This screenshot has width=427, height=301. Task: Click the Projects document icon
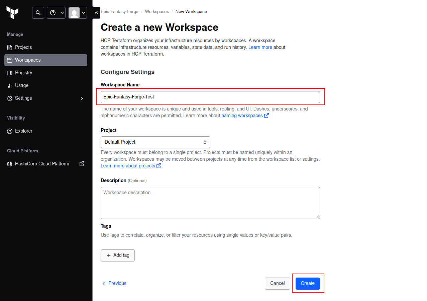pos(10,48)
